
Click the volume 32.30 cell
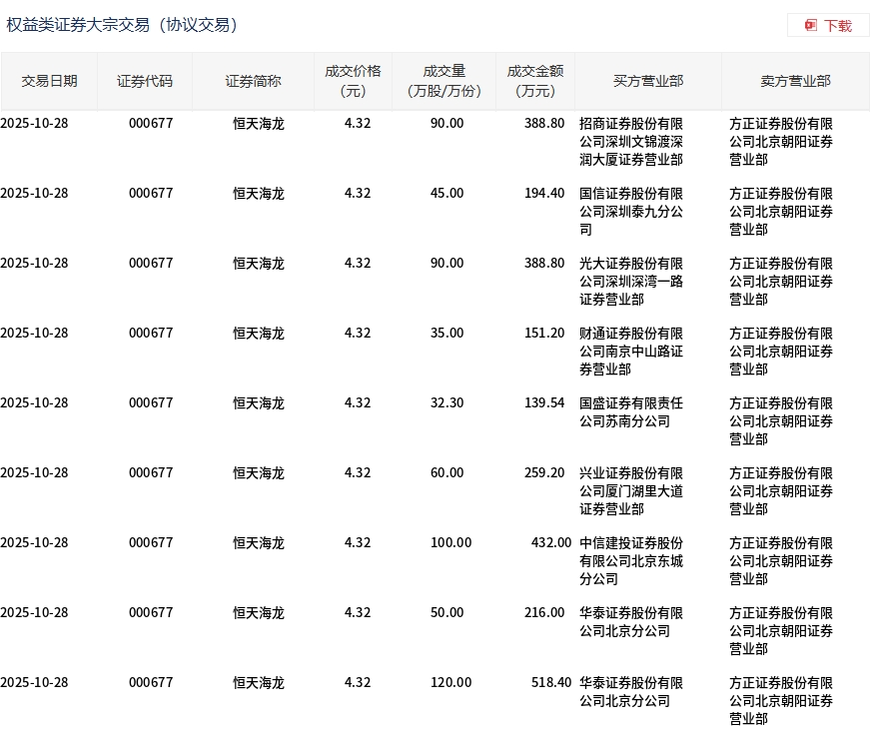pyautogui.click(x=446, y=403)
